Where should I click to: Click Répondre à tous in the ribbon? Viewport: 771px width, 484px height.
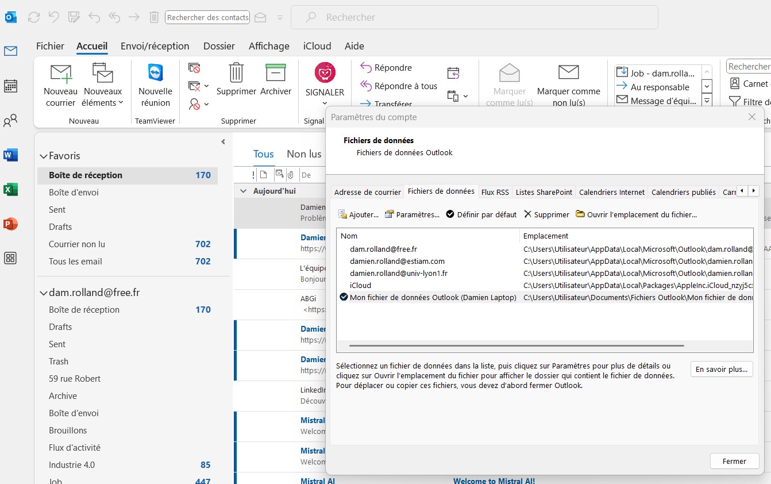click(x=399, y=86)
